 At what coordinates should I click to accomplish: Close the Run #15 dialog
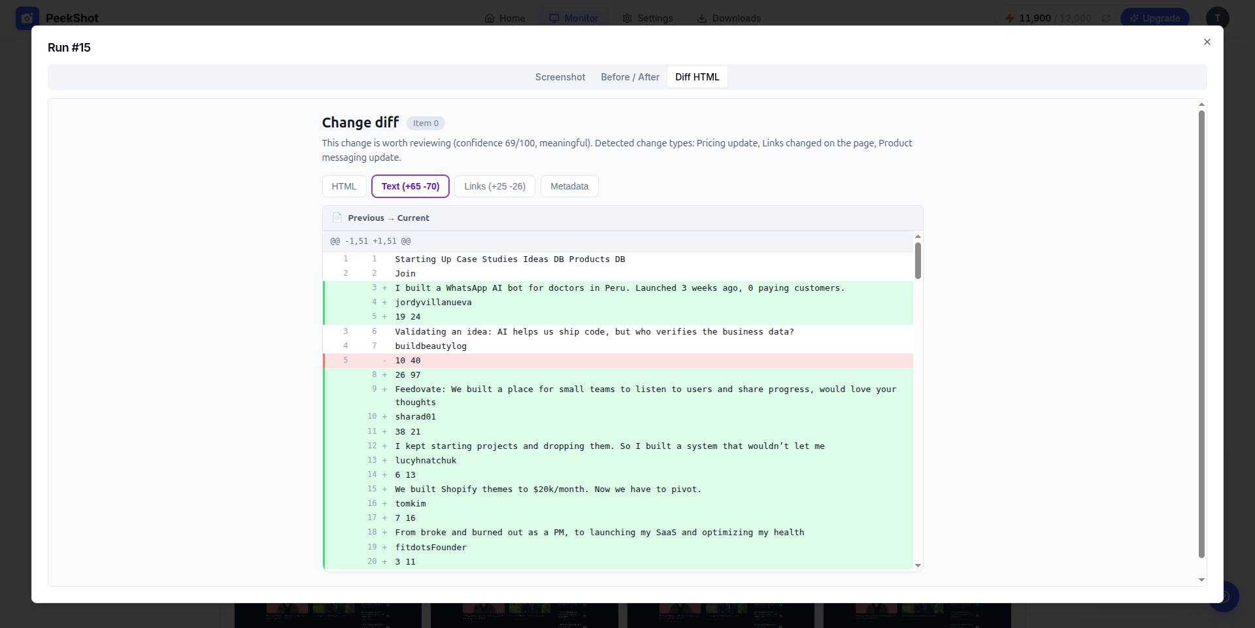[1207, 42]
